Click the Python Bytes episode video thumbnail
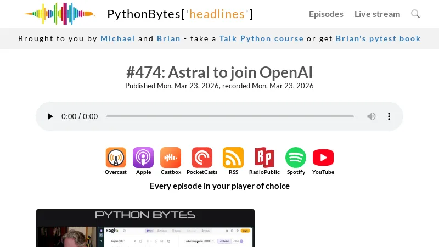439x247 pixels. (x=145, y=228)
